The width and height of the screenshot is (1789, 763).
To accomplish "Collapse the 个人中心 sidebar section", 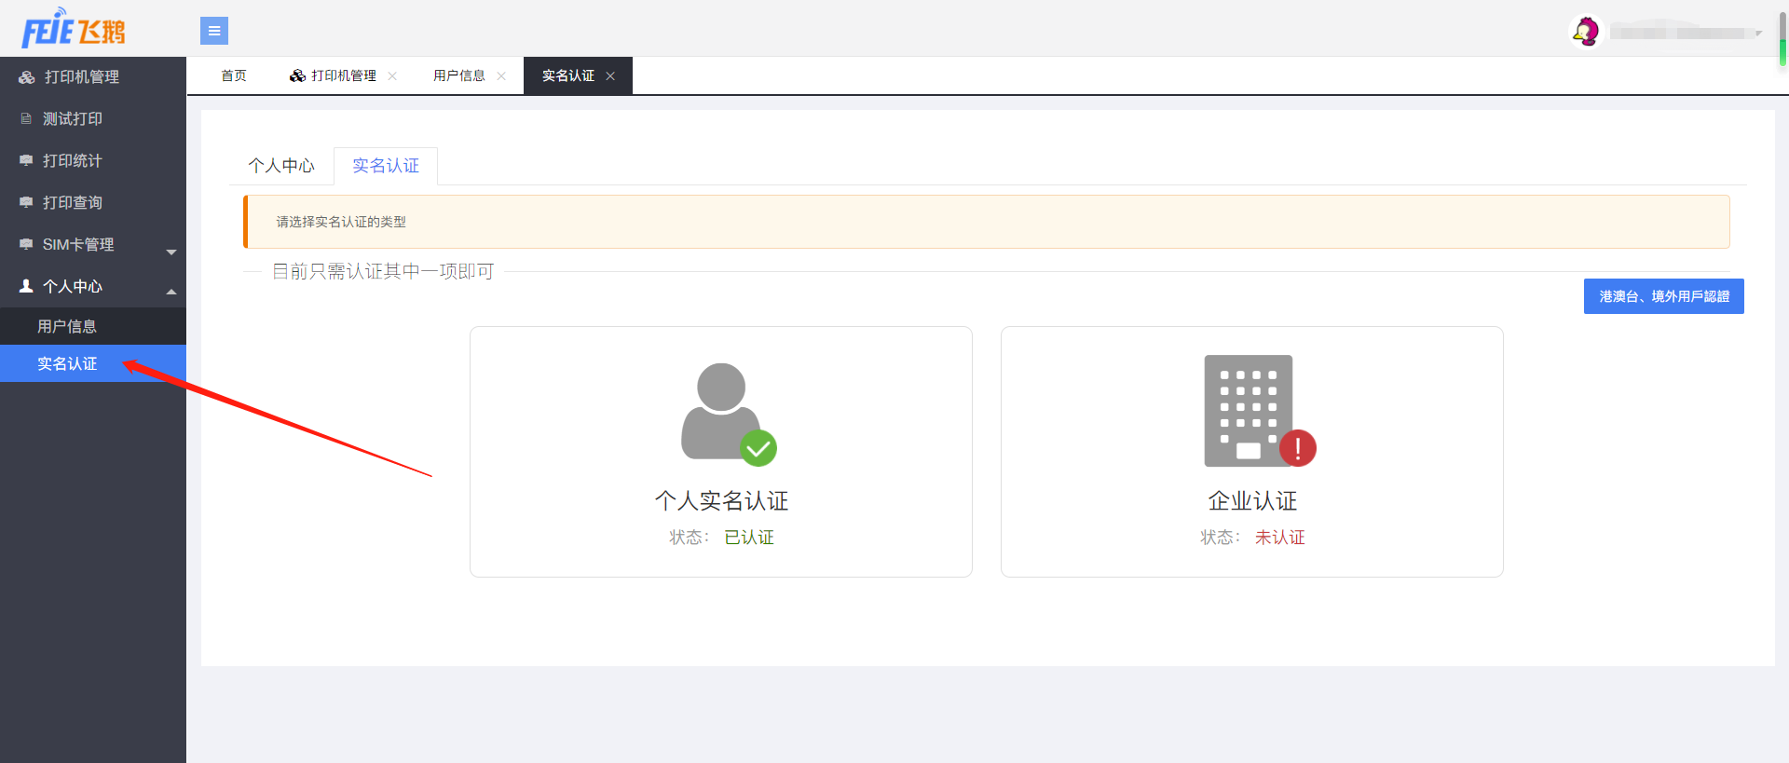I will click(x=171, y=292).
